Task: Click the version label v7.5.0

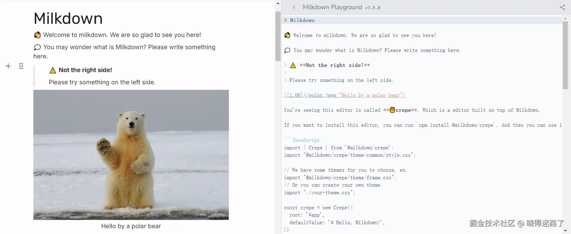Action: pos(373,8)
